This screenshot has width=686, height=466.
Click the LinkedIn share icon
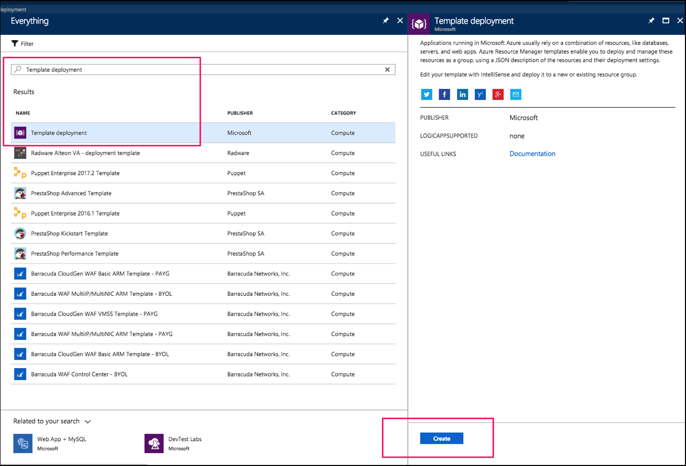pos(462,94)
